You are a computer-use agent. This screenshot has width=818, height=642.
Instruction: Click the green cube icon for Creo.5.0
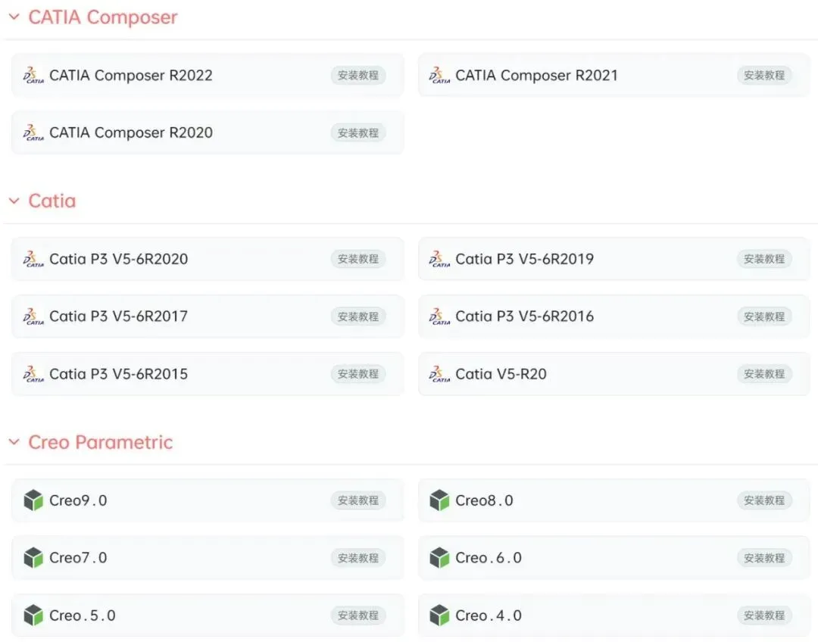33,616
